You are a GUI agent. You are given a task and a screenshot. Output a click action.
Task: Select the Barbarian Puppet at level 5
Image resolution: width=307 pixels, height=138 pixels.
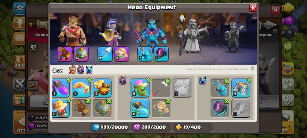click(61, 108)
